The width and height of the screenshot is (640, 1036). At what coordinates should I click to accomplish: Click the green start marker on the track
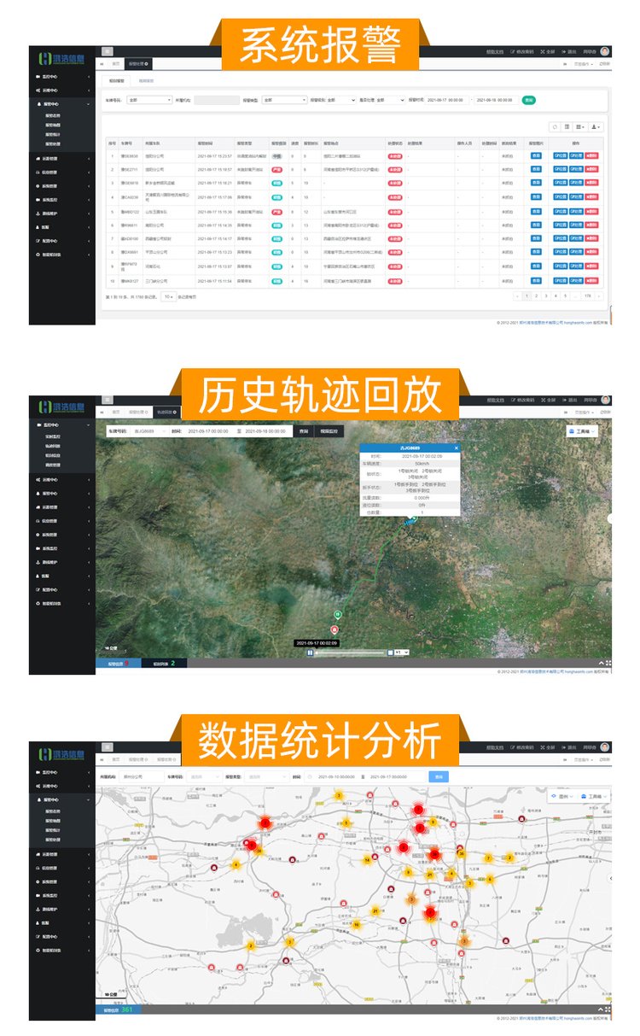pyautogui.click(x=337, y=614)
